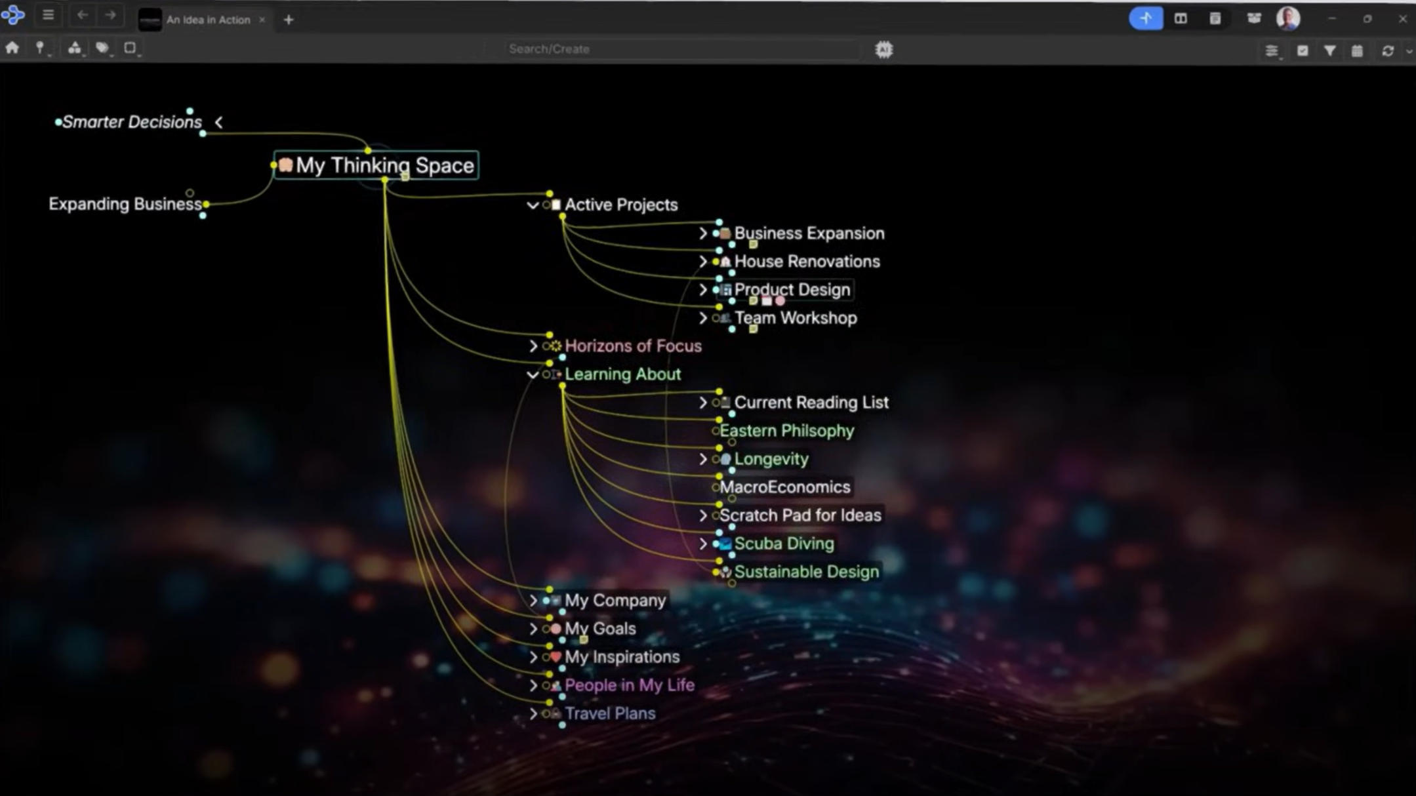
Task: Click the AI assistant chip icon
Action: pos(883,49)
